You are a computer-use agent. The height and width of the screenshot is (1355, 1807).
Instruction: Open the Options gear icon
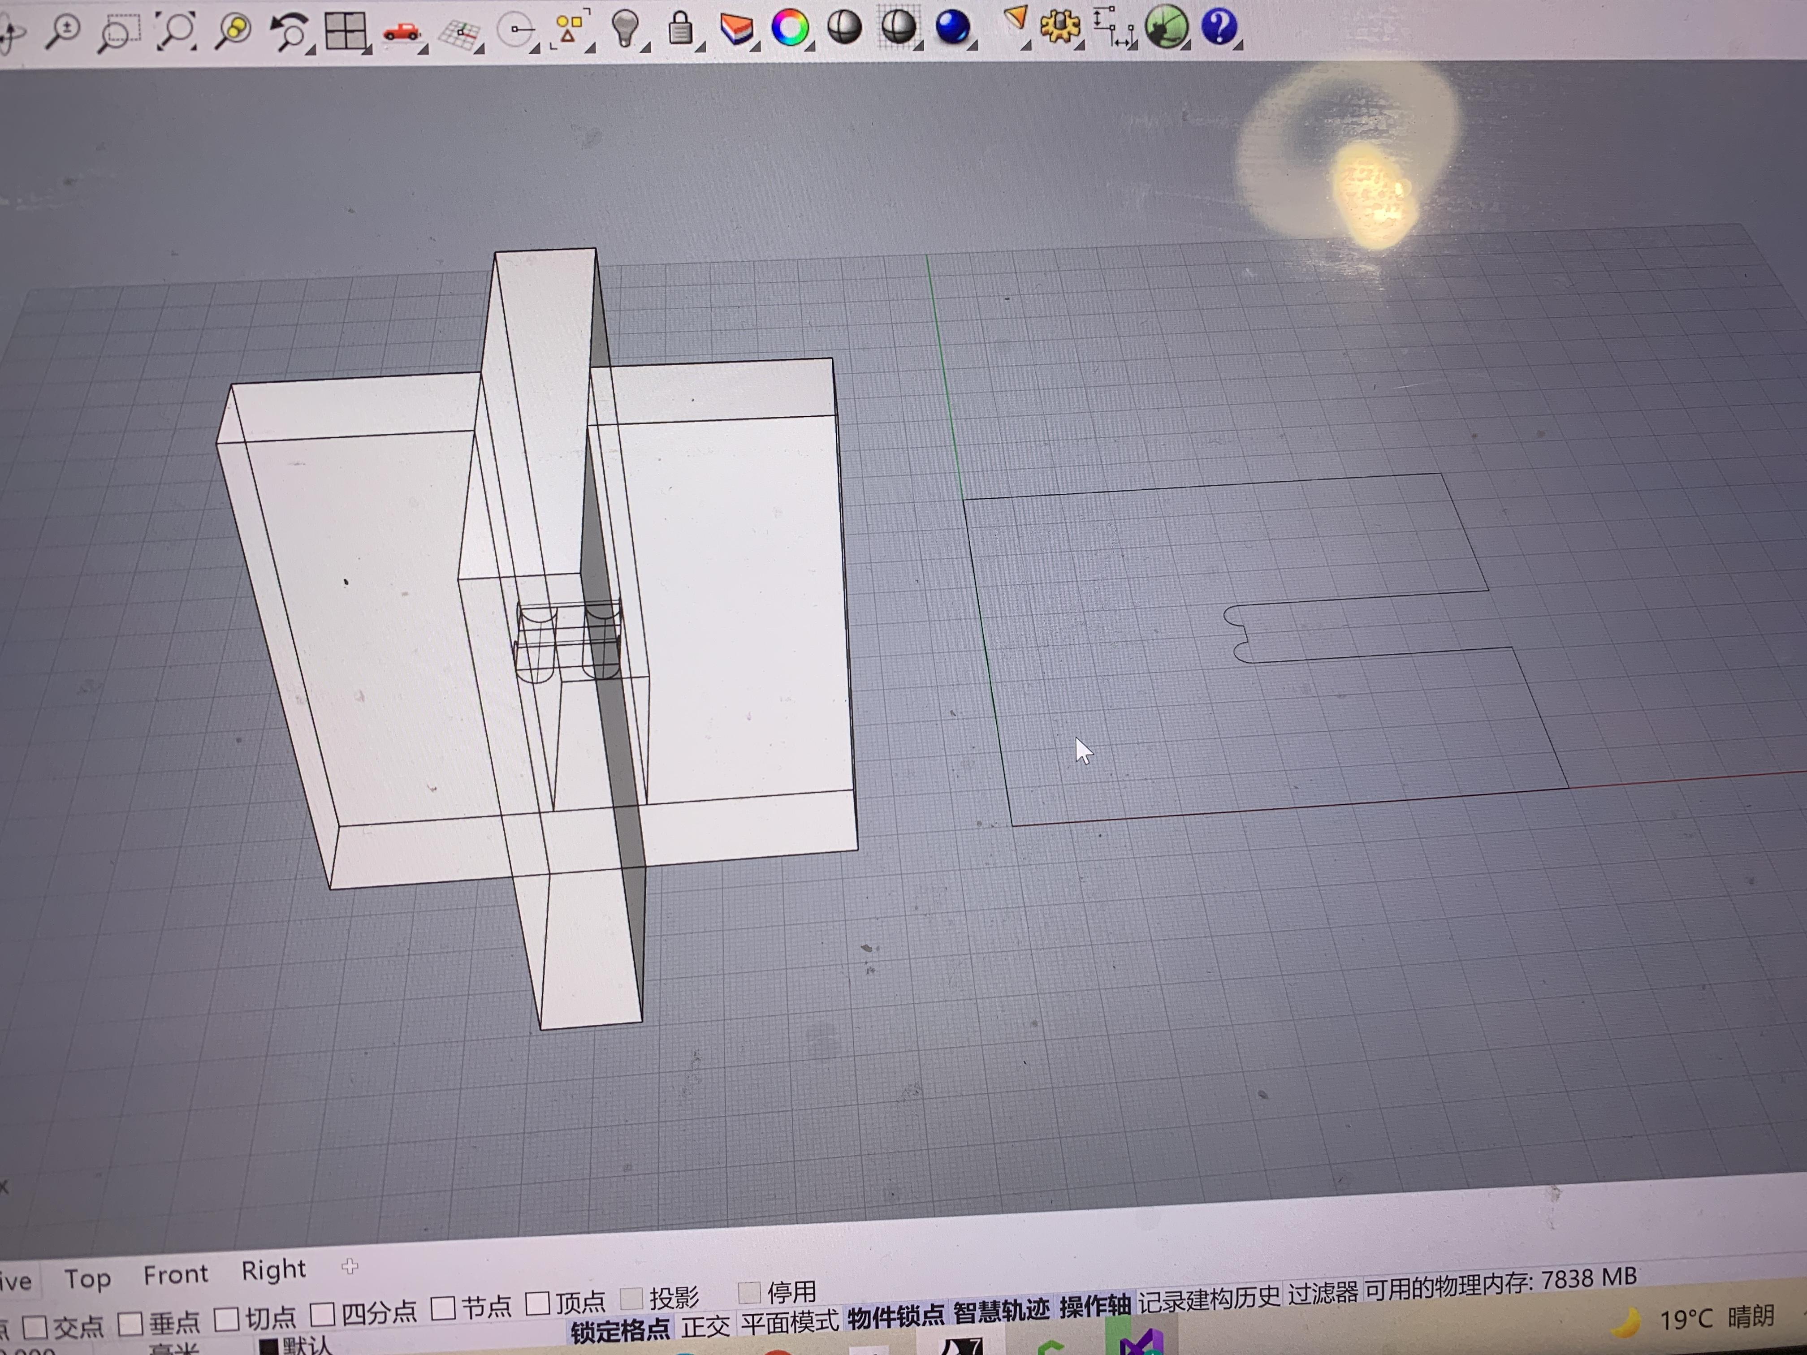click(x=1059, y=26)
